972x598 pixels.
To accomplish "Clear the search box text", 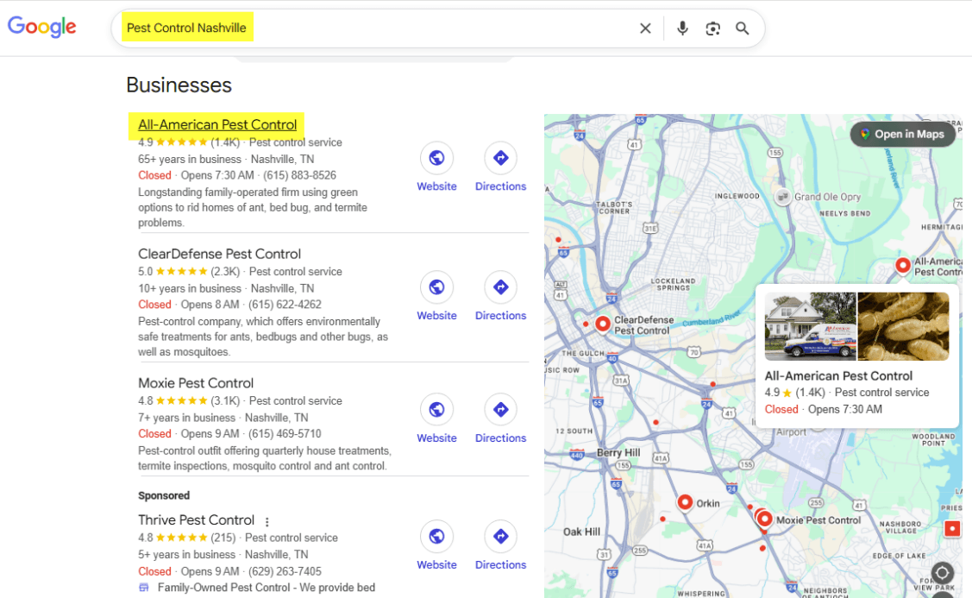I will pyautogui.click(x=645, y=28).
